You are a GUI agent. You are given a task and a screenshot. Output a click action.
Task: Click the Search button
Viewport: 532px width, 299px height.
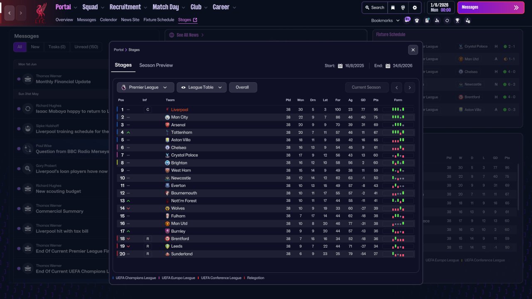click(x=374, y=7)
